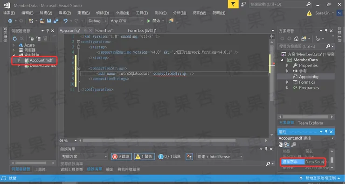Switch to the Team Explorer tab

click(x=310, y=123)
